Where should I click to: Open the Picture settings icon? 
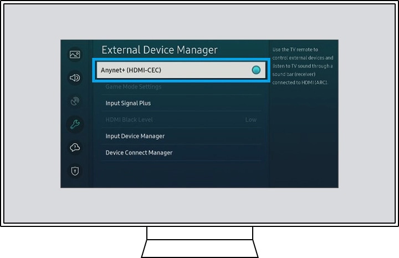point(74,54)
